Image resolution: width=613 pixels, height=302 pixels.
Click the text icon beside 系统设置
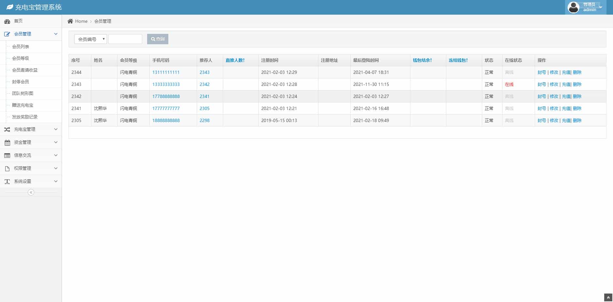[x=7, y=182]
